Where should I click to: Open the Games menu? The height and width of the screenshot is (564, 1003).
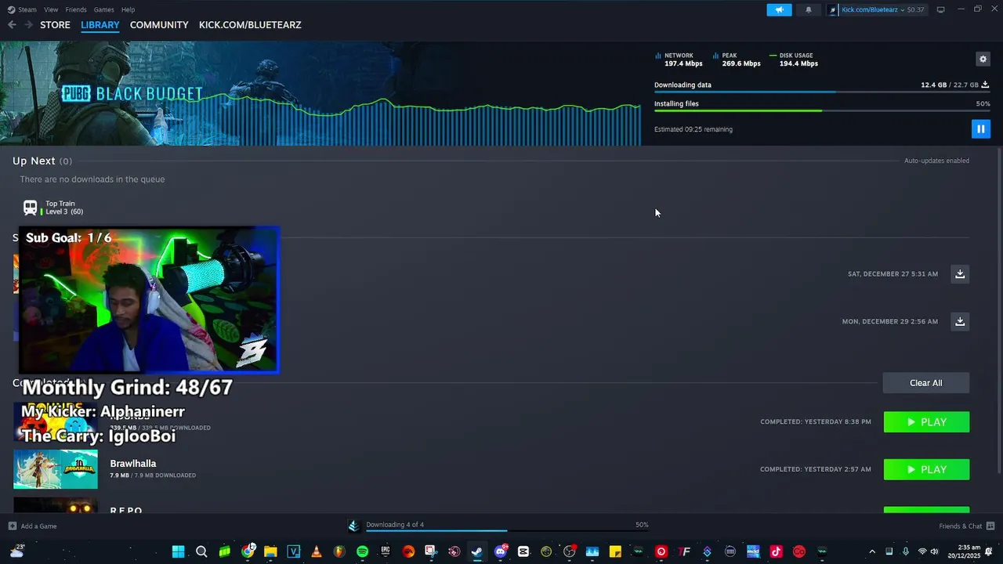tap(103, 9)
